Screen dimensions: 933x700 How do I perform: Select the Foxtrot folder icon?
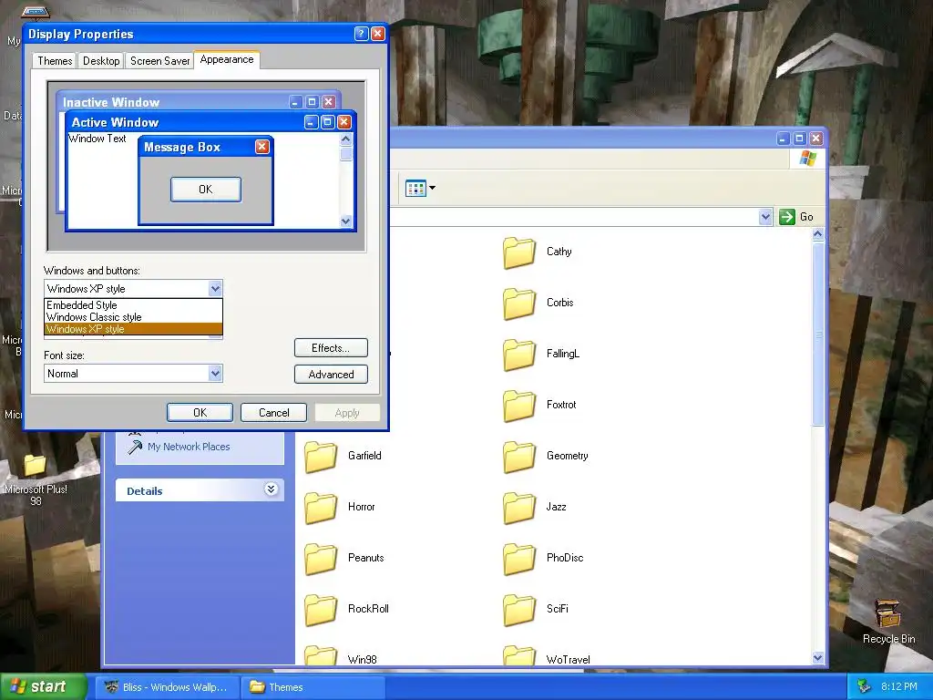pos(518,406)
